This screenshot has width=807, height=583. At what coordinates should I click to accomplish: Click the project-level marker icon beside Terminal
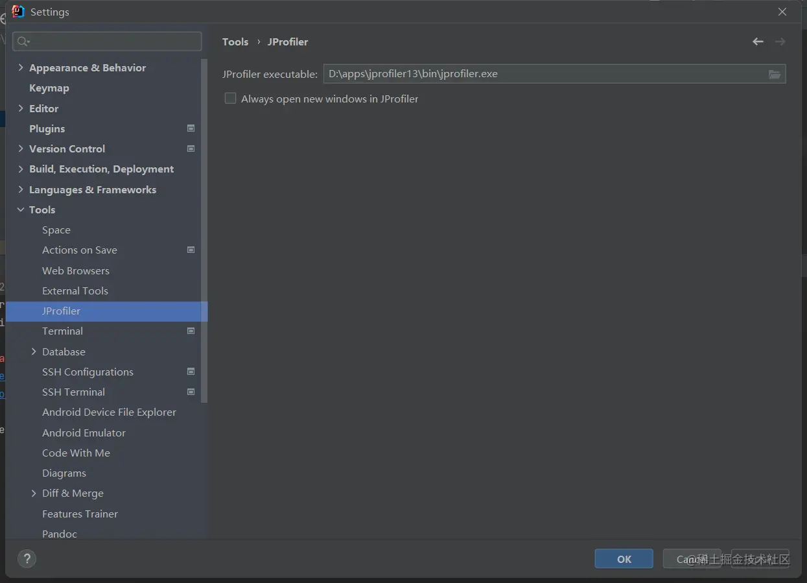pyautogui.click(x=191, y=331)
